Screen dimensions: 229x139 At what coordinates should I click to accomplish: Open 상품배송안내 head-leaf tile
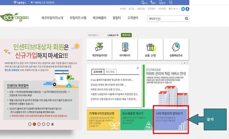pos(176,50)
